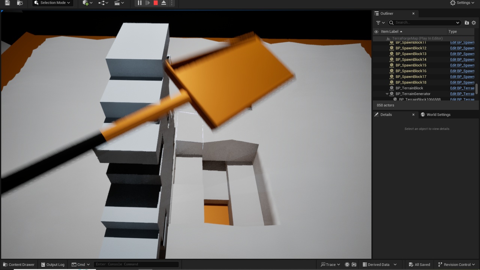Click the BP_TerrainGenerator actor icon
This screenshot has width=480, height=270.
coord(392,94)
